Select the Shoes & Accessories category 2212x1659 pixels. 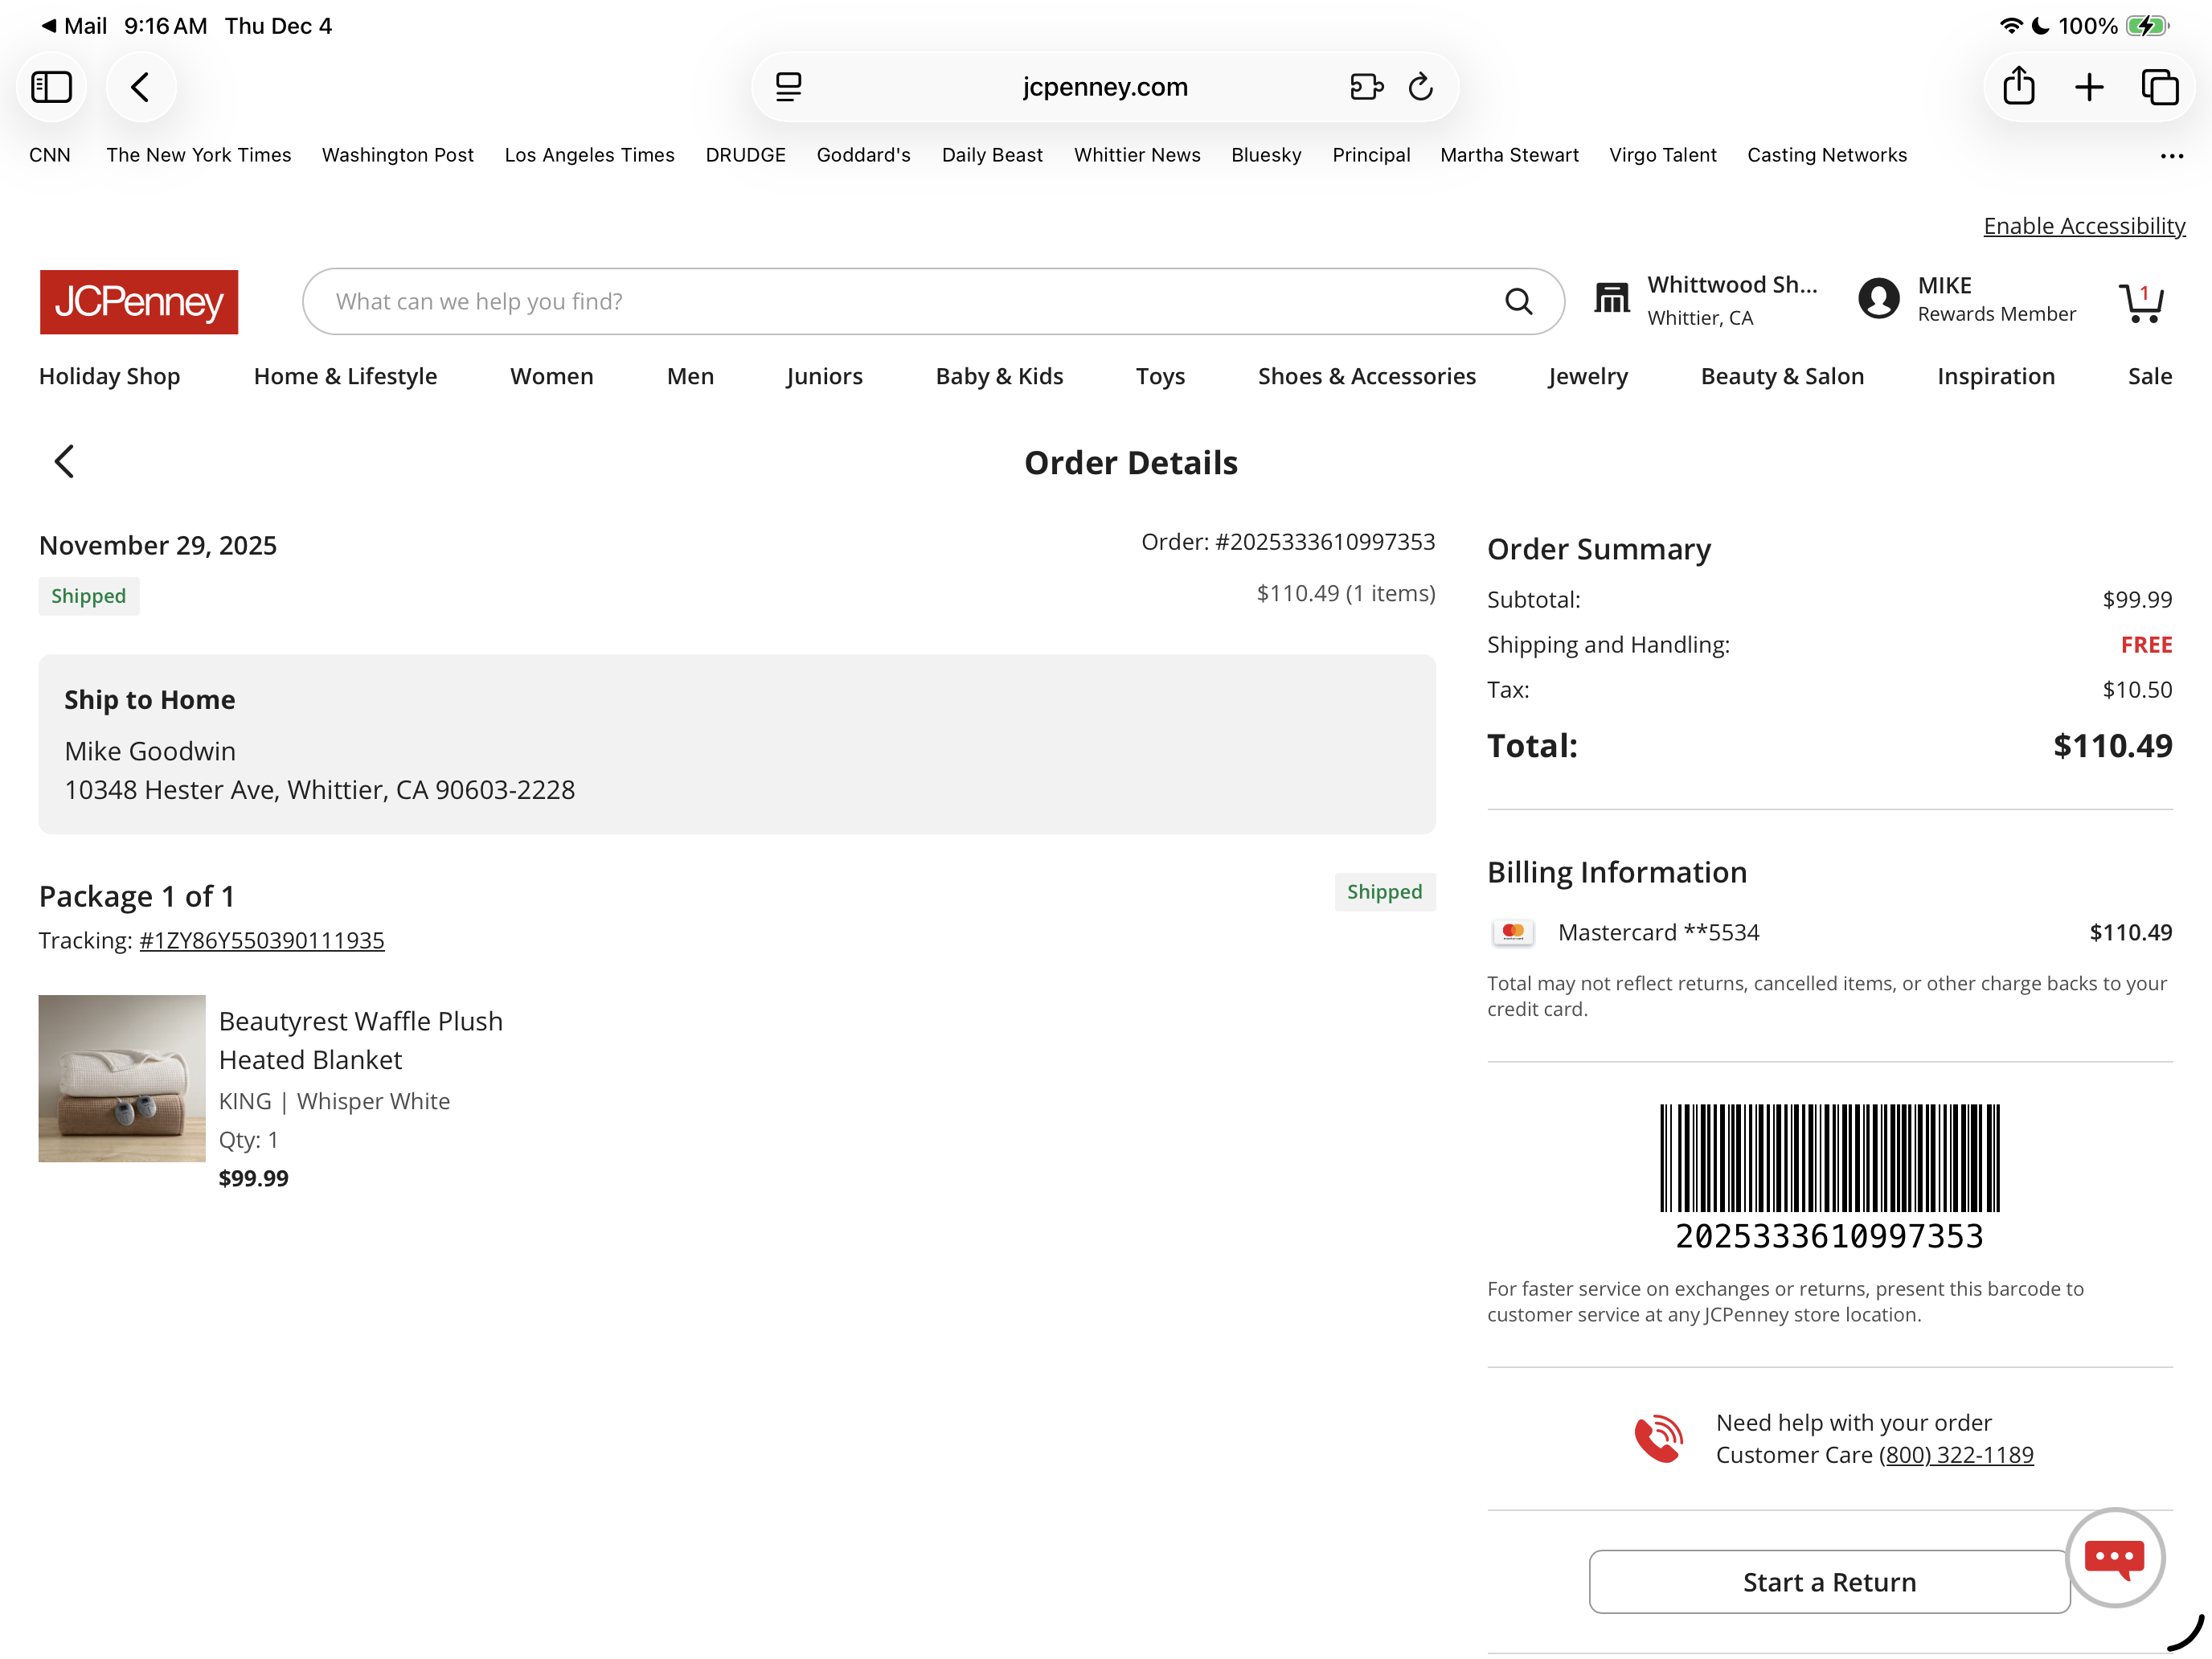click(x=1366, y=376)
